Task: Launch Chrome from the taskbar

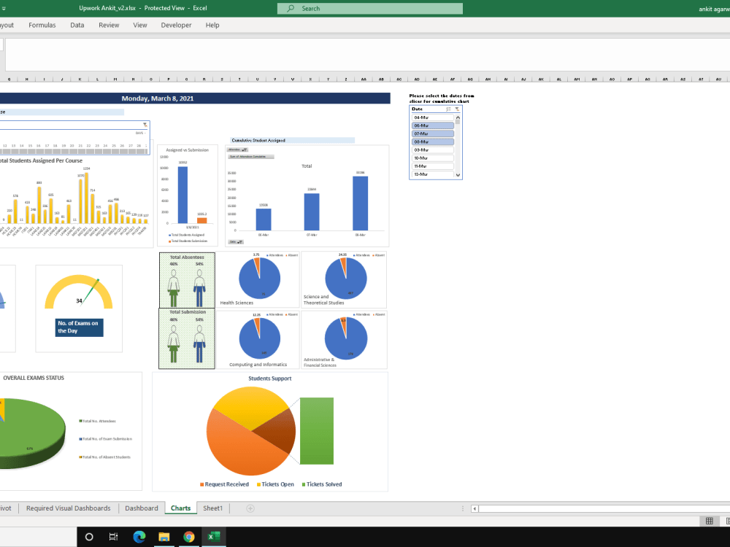Action: click(x=189, y=537)
